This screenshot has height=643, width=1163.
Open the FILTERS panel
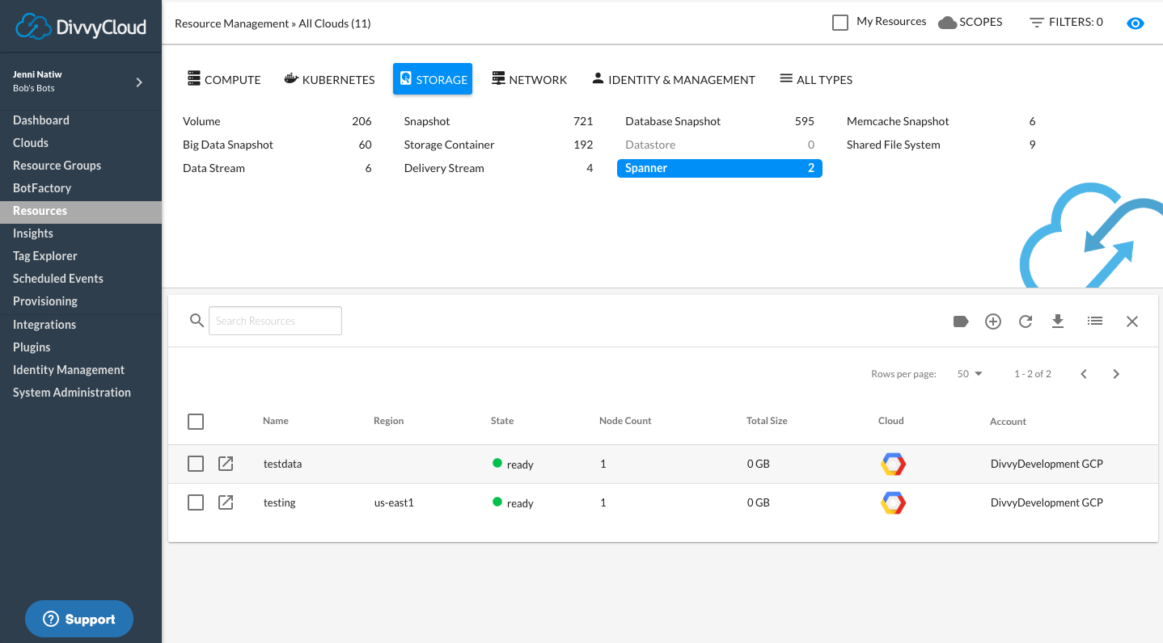(1066, 23)
